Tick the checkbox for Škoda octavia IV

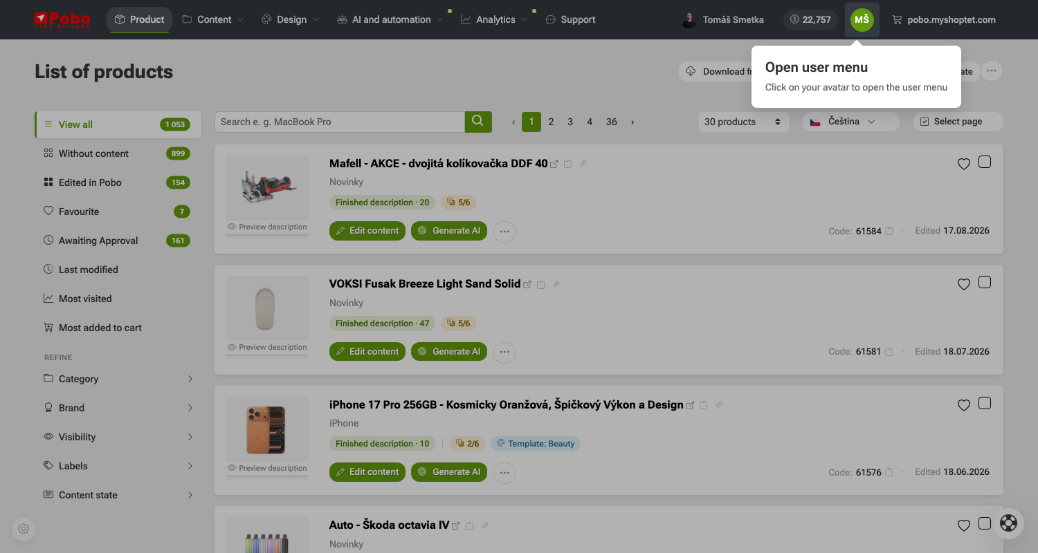coord(985,523)
